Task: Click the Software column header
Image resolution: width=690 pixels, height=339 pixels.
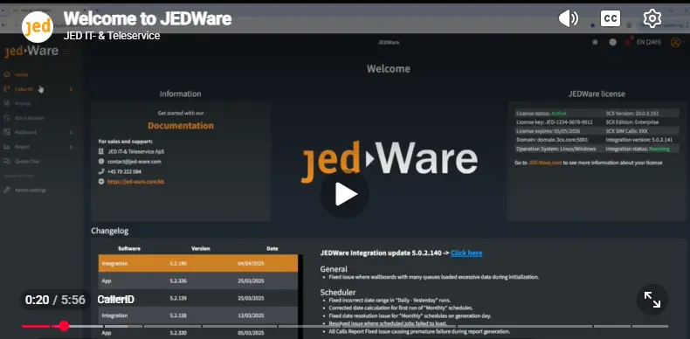Action: click(129, 248)
